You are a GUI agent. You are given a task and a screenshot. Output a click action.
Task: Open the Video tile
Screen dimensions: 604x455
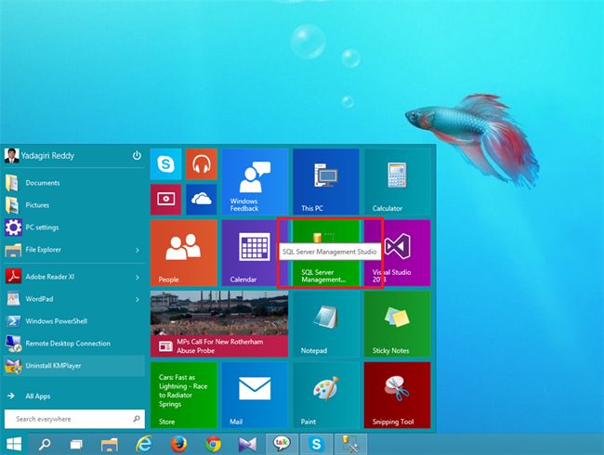[x=165, y=200]
